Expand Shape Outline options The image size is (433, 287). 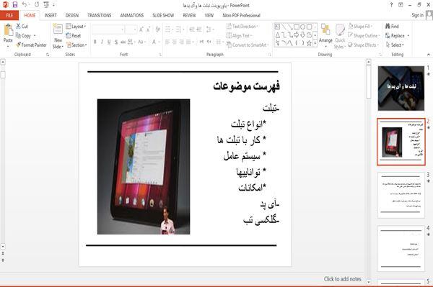pyautogui.click(x=364, y=35)
